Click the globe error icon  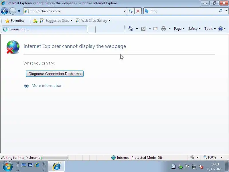point(13,47)
